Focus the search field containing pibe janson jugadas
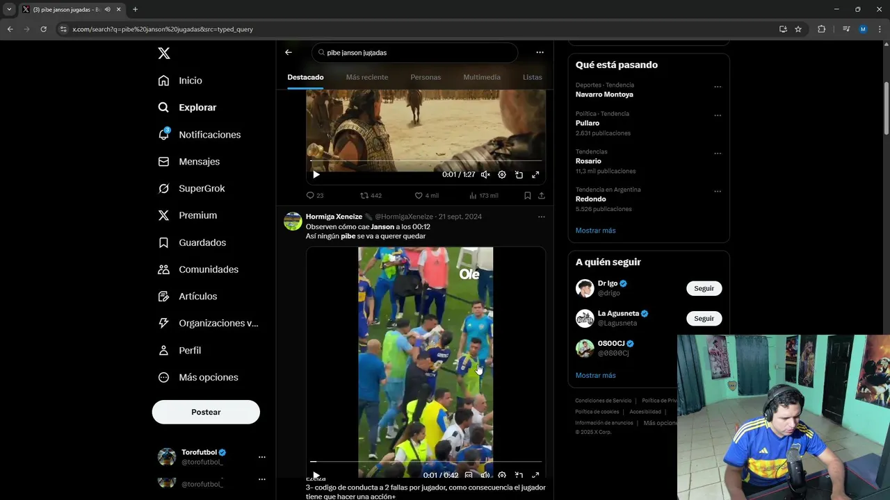This screenshot has height=500, width=890. coord(415,52)
